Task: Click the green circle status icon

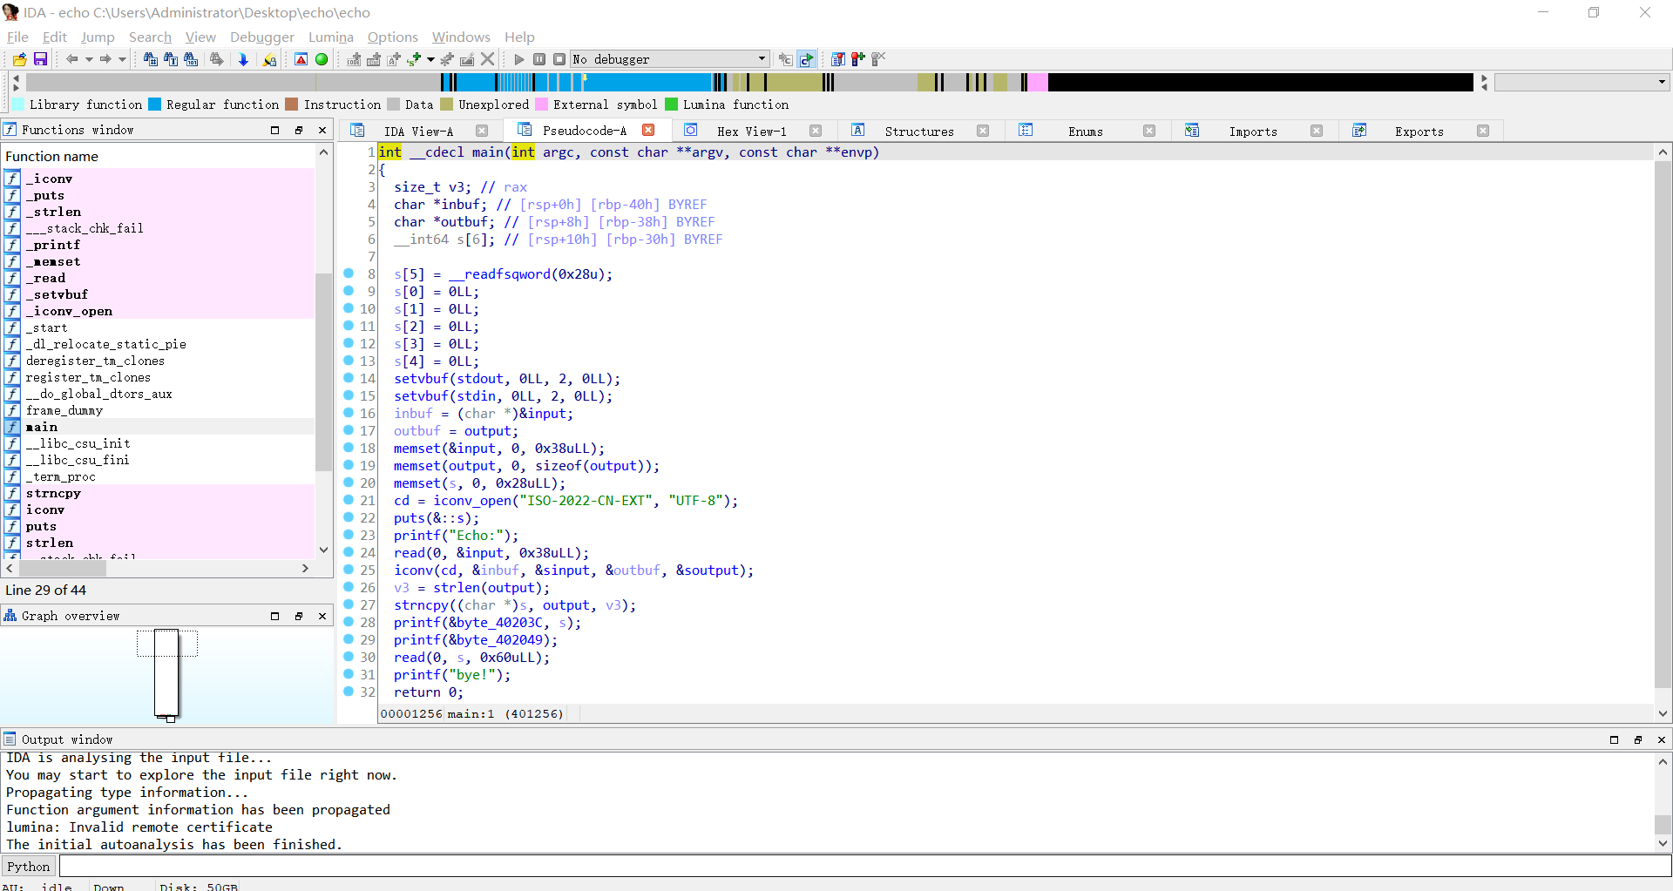Action: [322, 59]
